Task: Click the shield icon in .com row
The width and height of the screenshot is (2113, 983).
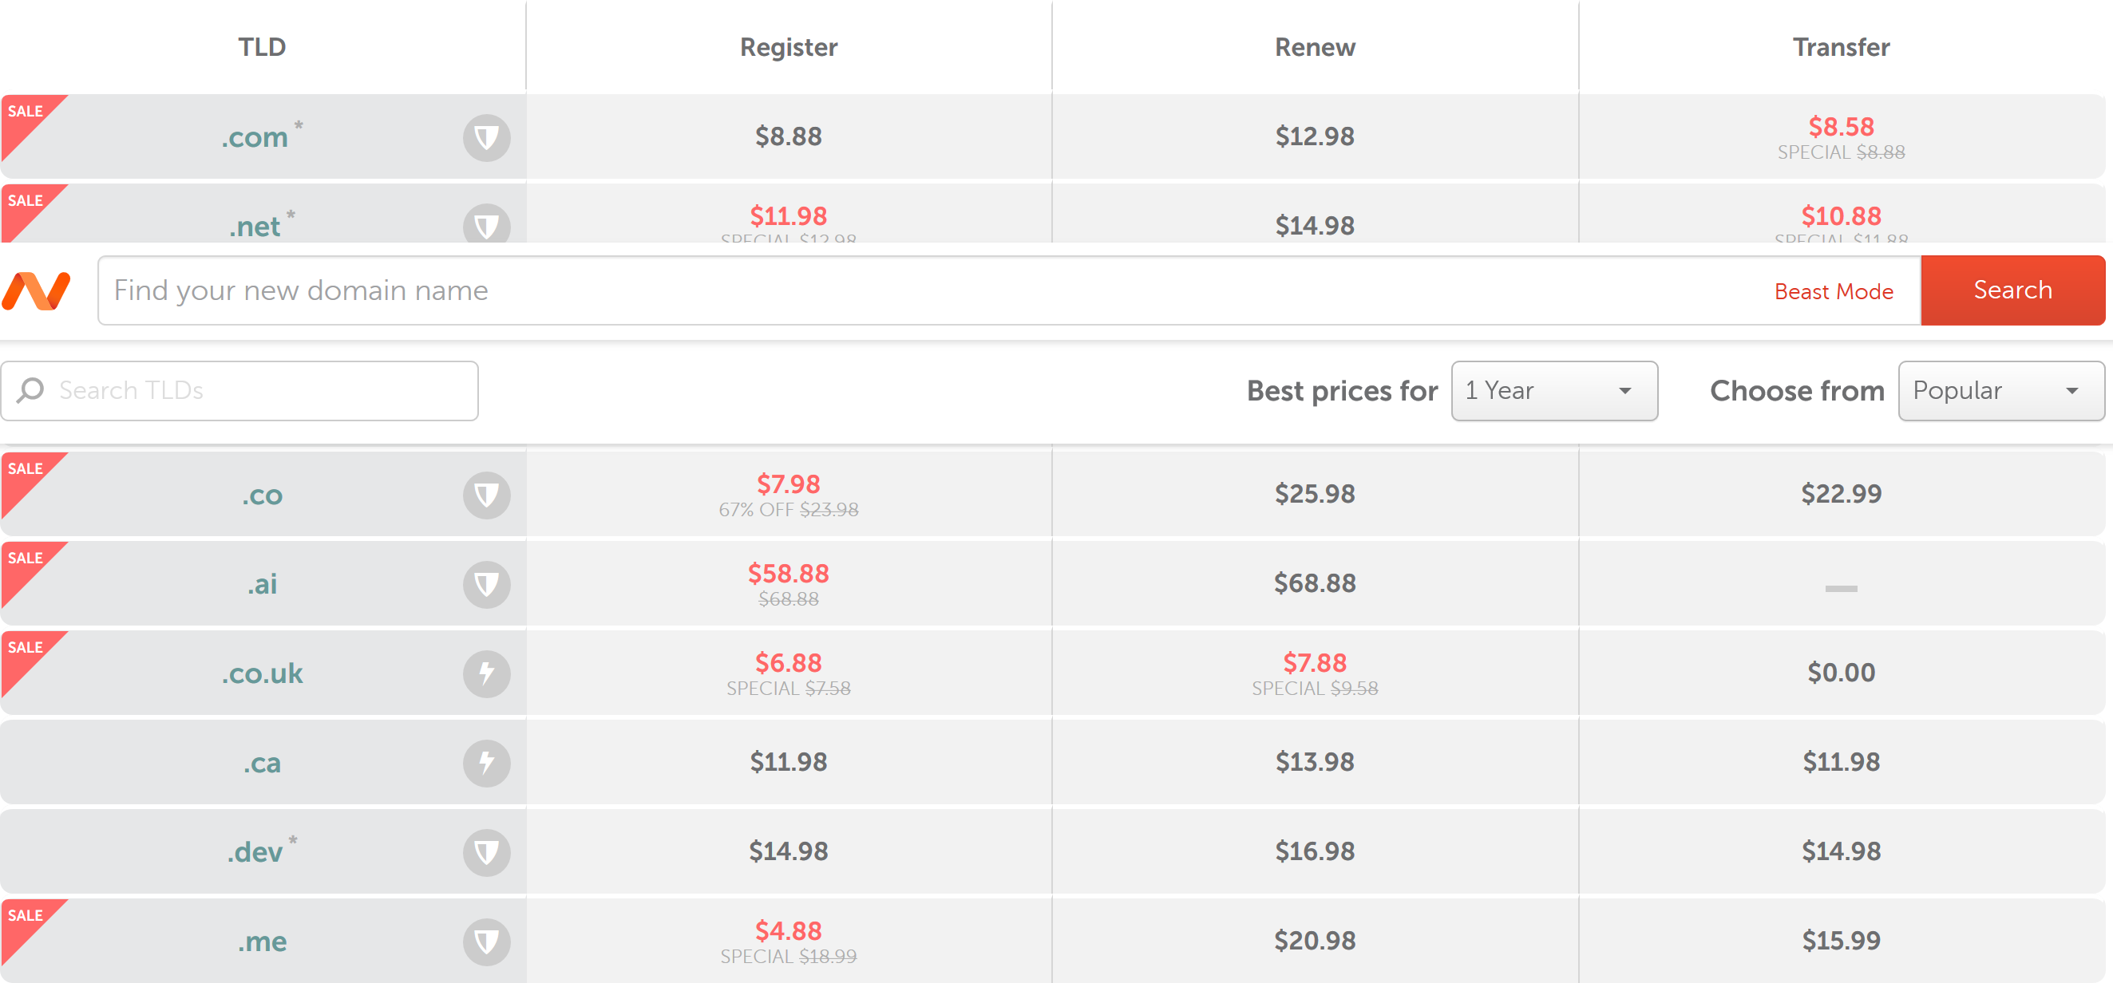Action: point(486,137)
